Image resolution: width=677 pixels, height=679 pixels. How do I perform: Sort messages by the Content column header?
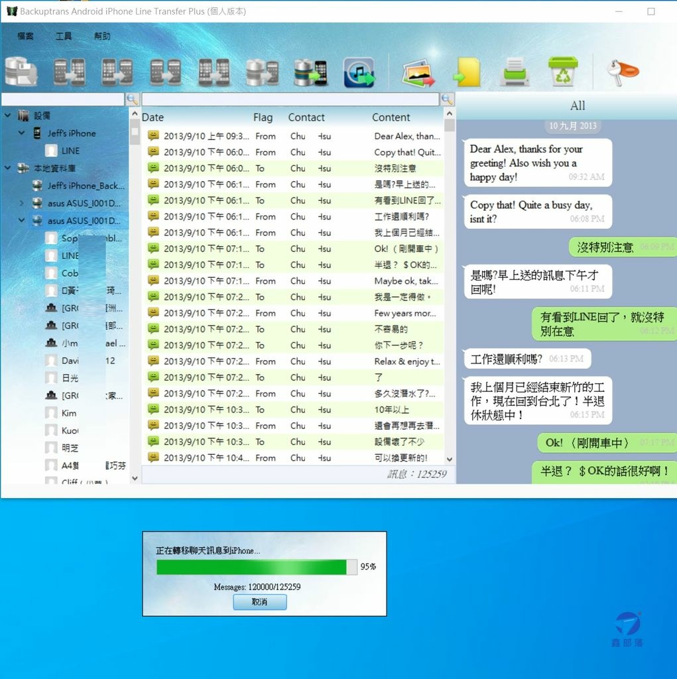pyautogui.click(x=391, y=117)
